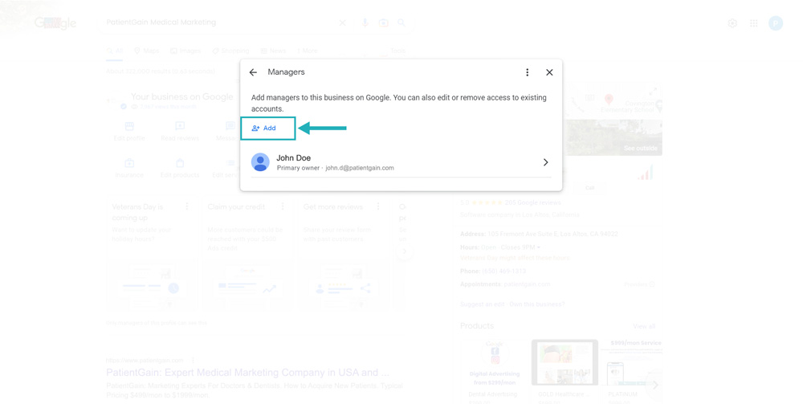The width and height of the screenshot is (803, 404).
Task: Switch to the Images tab
Action: (185, 51)
